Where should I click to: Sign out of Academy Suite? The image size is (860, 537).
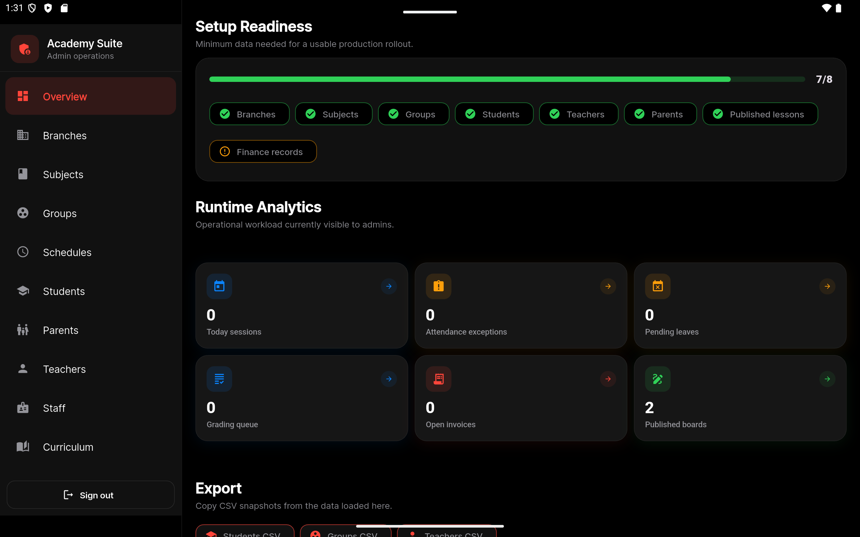pos(91,495)
